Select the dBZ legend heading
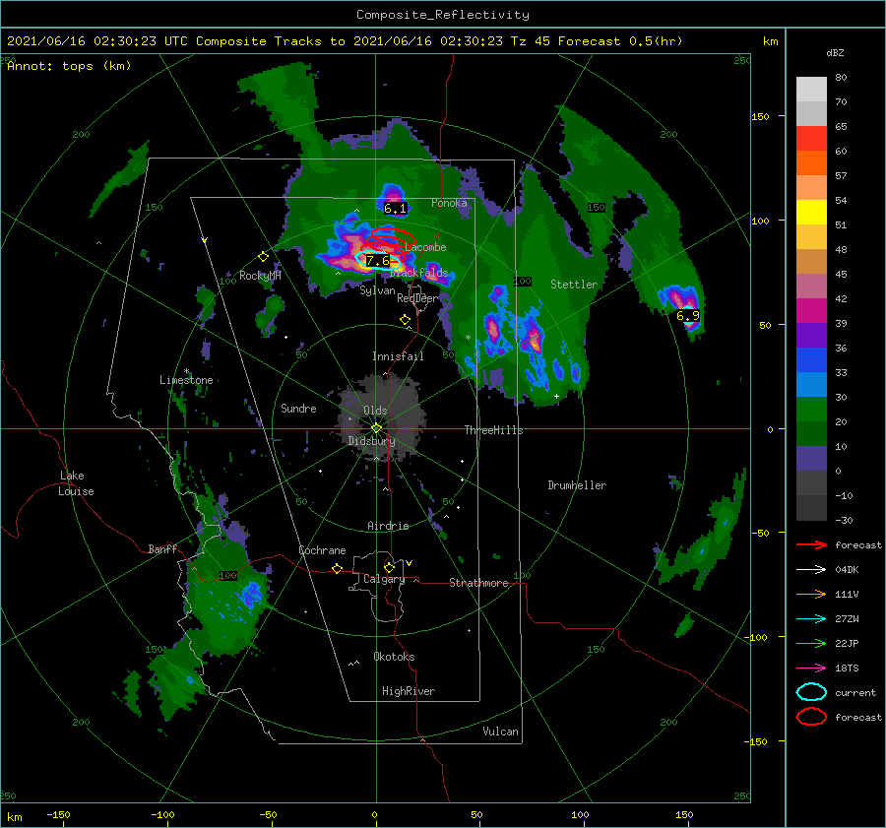886x828 pixels. (x=835, y=53)
